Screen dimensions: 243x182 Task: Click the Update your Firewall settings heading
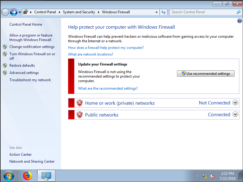point(103,64)
